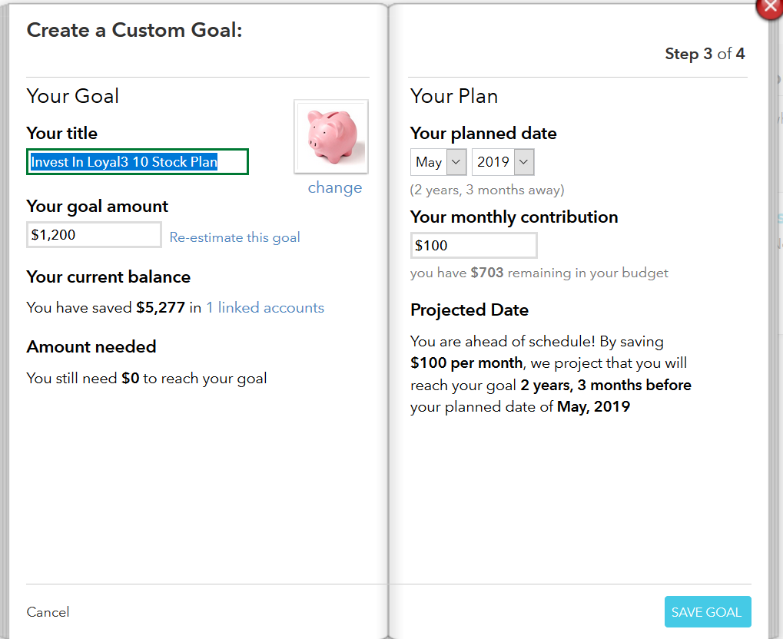Click the Your Goal heading
The image size is (783, 639).
73,96
